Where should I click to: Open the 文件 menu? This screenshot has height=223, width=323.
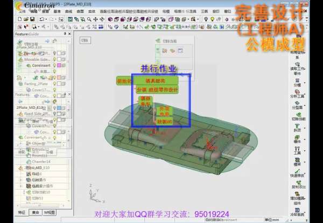point(21,11)
